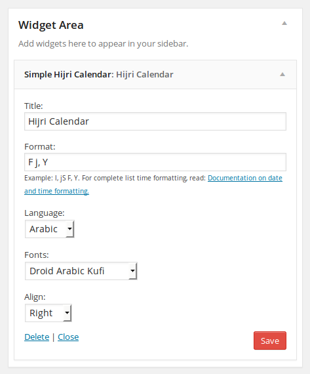Expand the Fonts dropdown Droid Arabic Kufi

[81, 271]
